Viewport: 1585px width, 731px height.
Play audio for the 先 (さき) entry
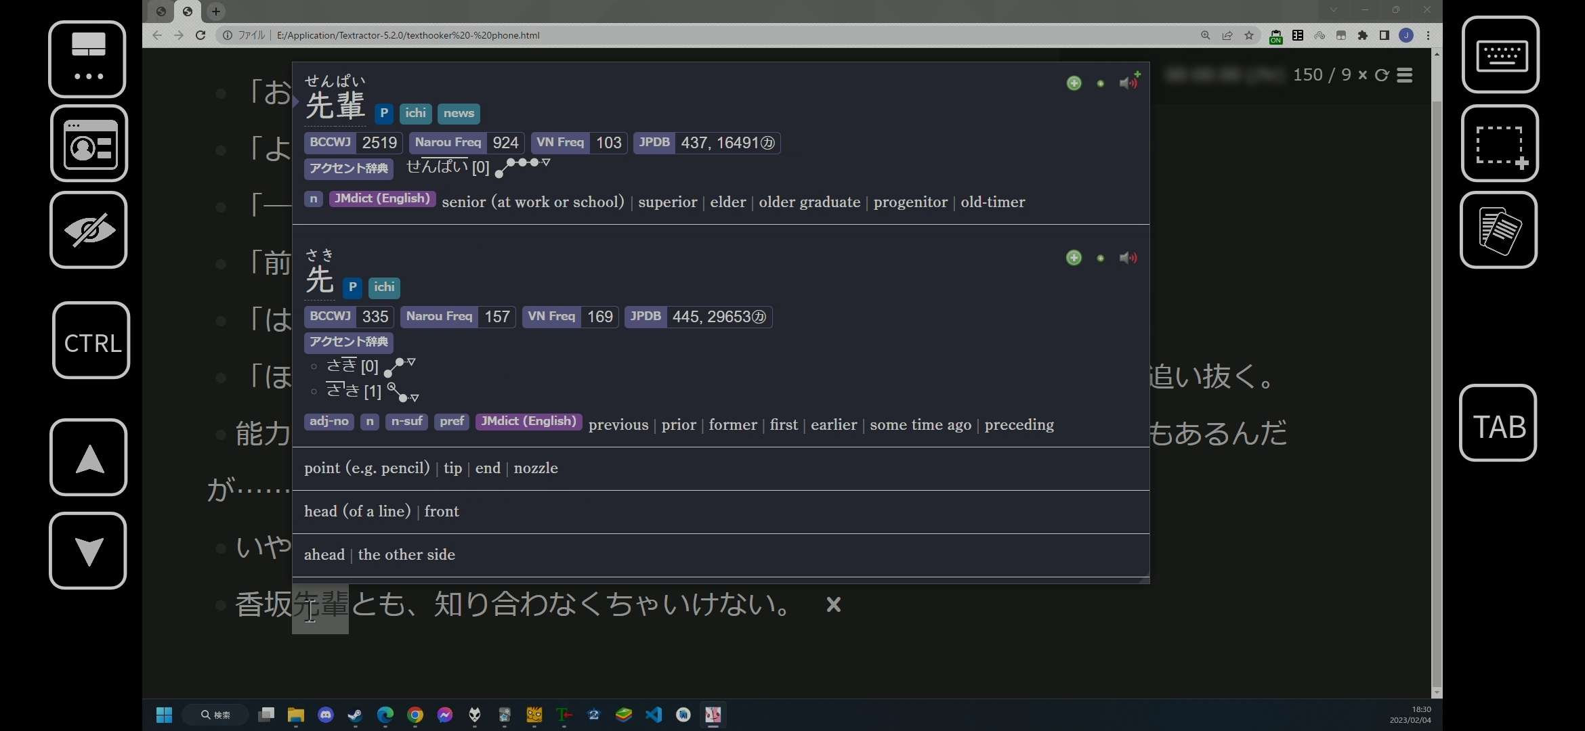coord(1128,258)
